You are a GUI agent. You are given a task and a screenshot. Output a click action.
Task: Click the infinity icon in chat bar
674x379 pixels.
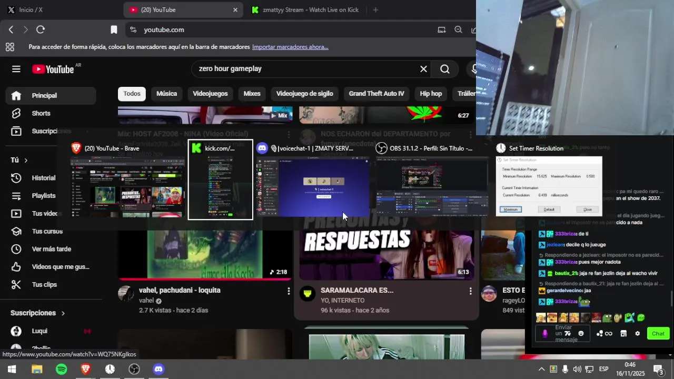(609, 334)
